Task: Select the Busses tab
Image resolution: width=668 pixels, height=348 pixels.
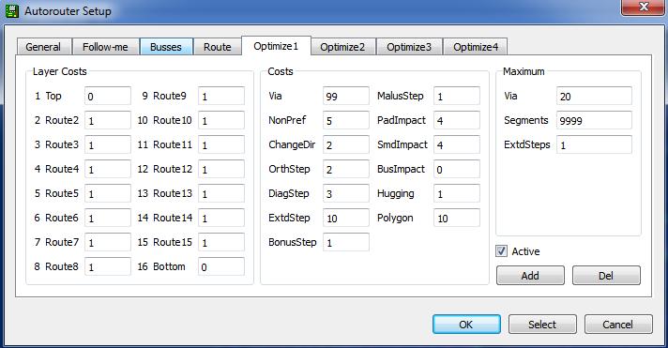Action: tap(166, 47)
